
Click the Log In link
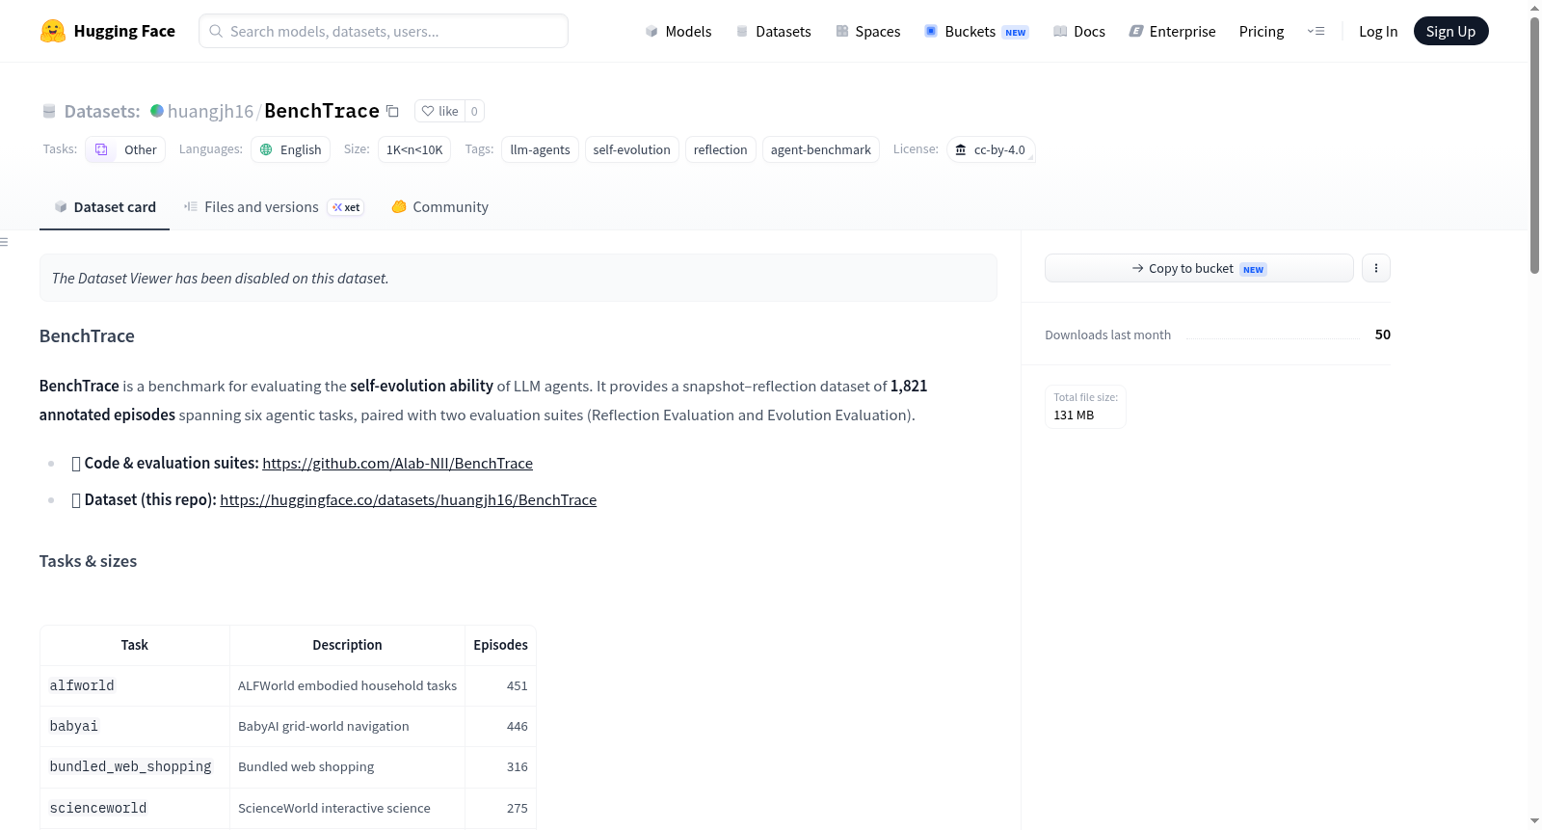(1378, 31)
